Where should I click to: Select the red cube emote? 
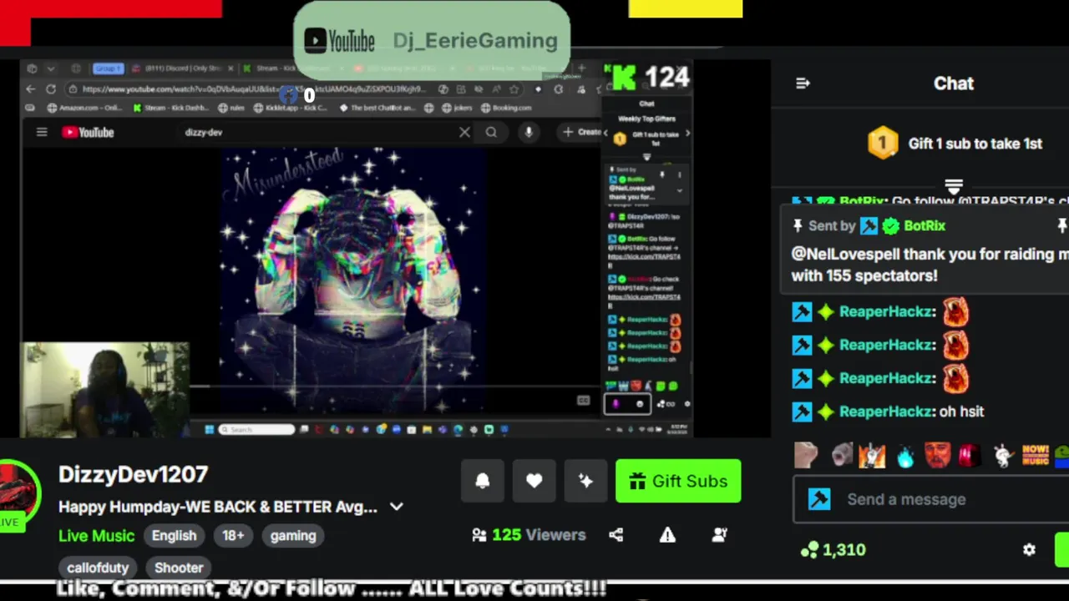click(x=970, y=456)
